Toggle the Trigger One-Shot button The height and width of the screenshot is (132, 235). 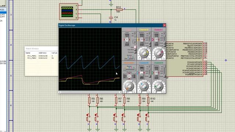coord(135,49)
